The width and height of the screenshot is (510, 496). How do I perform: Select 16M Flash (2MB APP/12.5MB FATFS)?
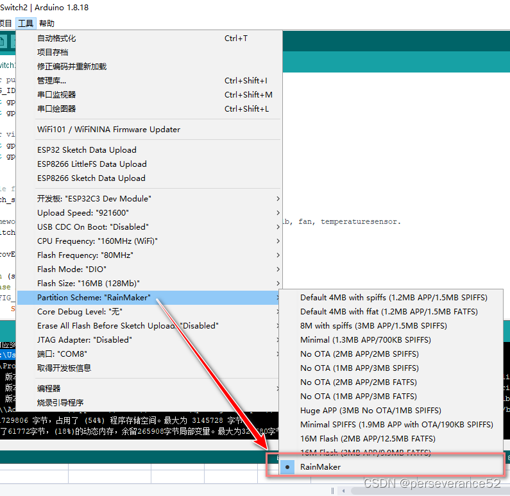point(391,439)
